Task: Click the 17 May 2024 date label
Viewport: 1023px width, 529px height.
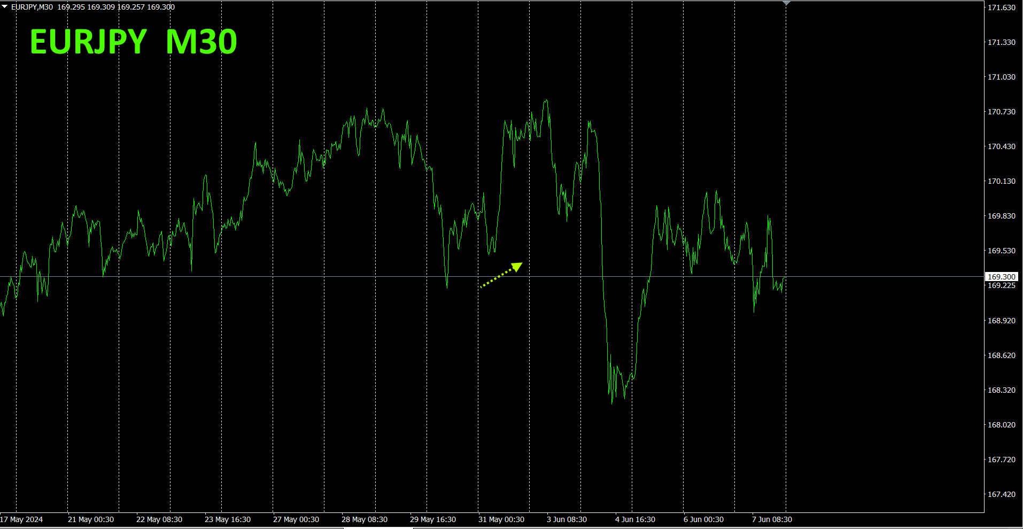Action: coord(21,519)
